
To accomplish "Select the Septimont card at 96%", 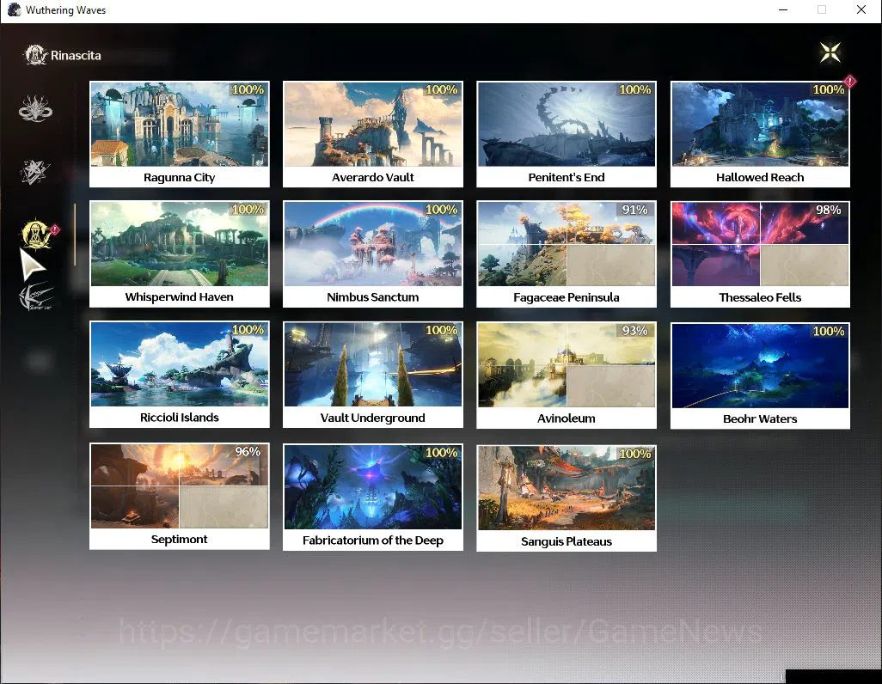I will point(180,496).
